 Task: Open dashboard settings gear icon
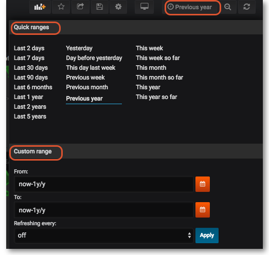(118, 7)
